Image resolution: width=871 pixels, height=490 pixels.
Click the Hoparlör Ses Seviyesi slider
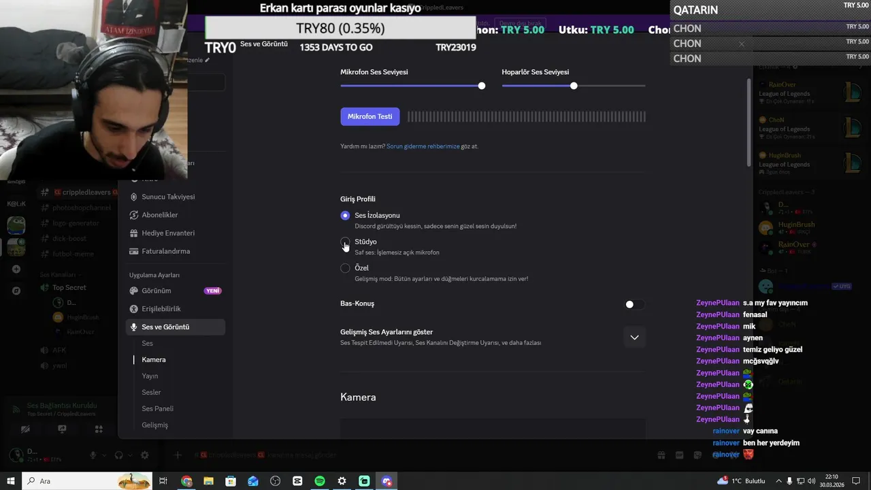pyautogui.click(x=574, y=86)
